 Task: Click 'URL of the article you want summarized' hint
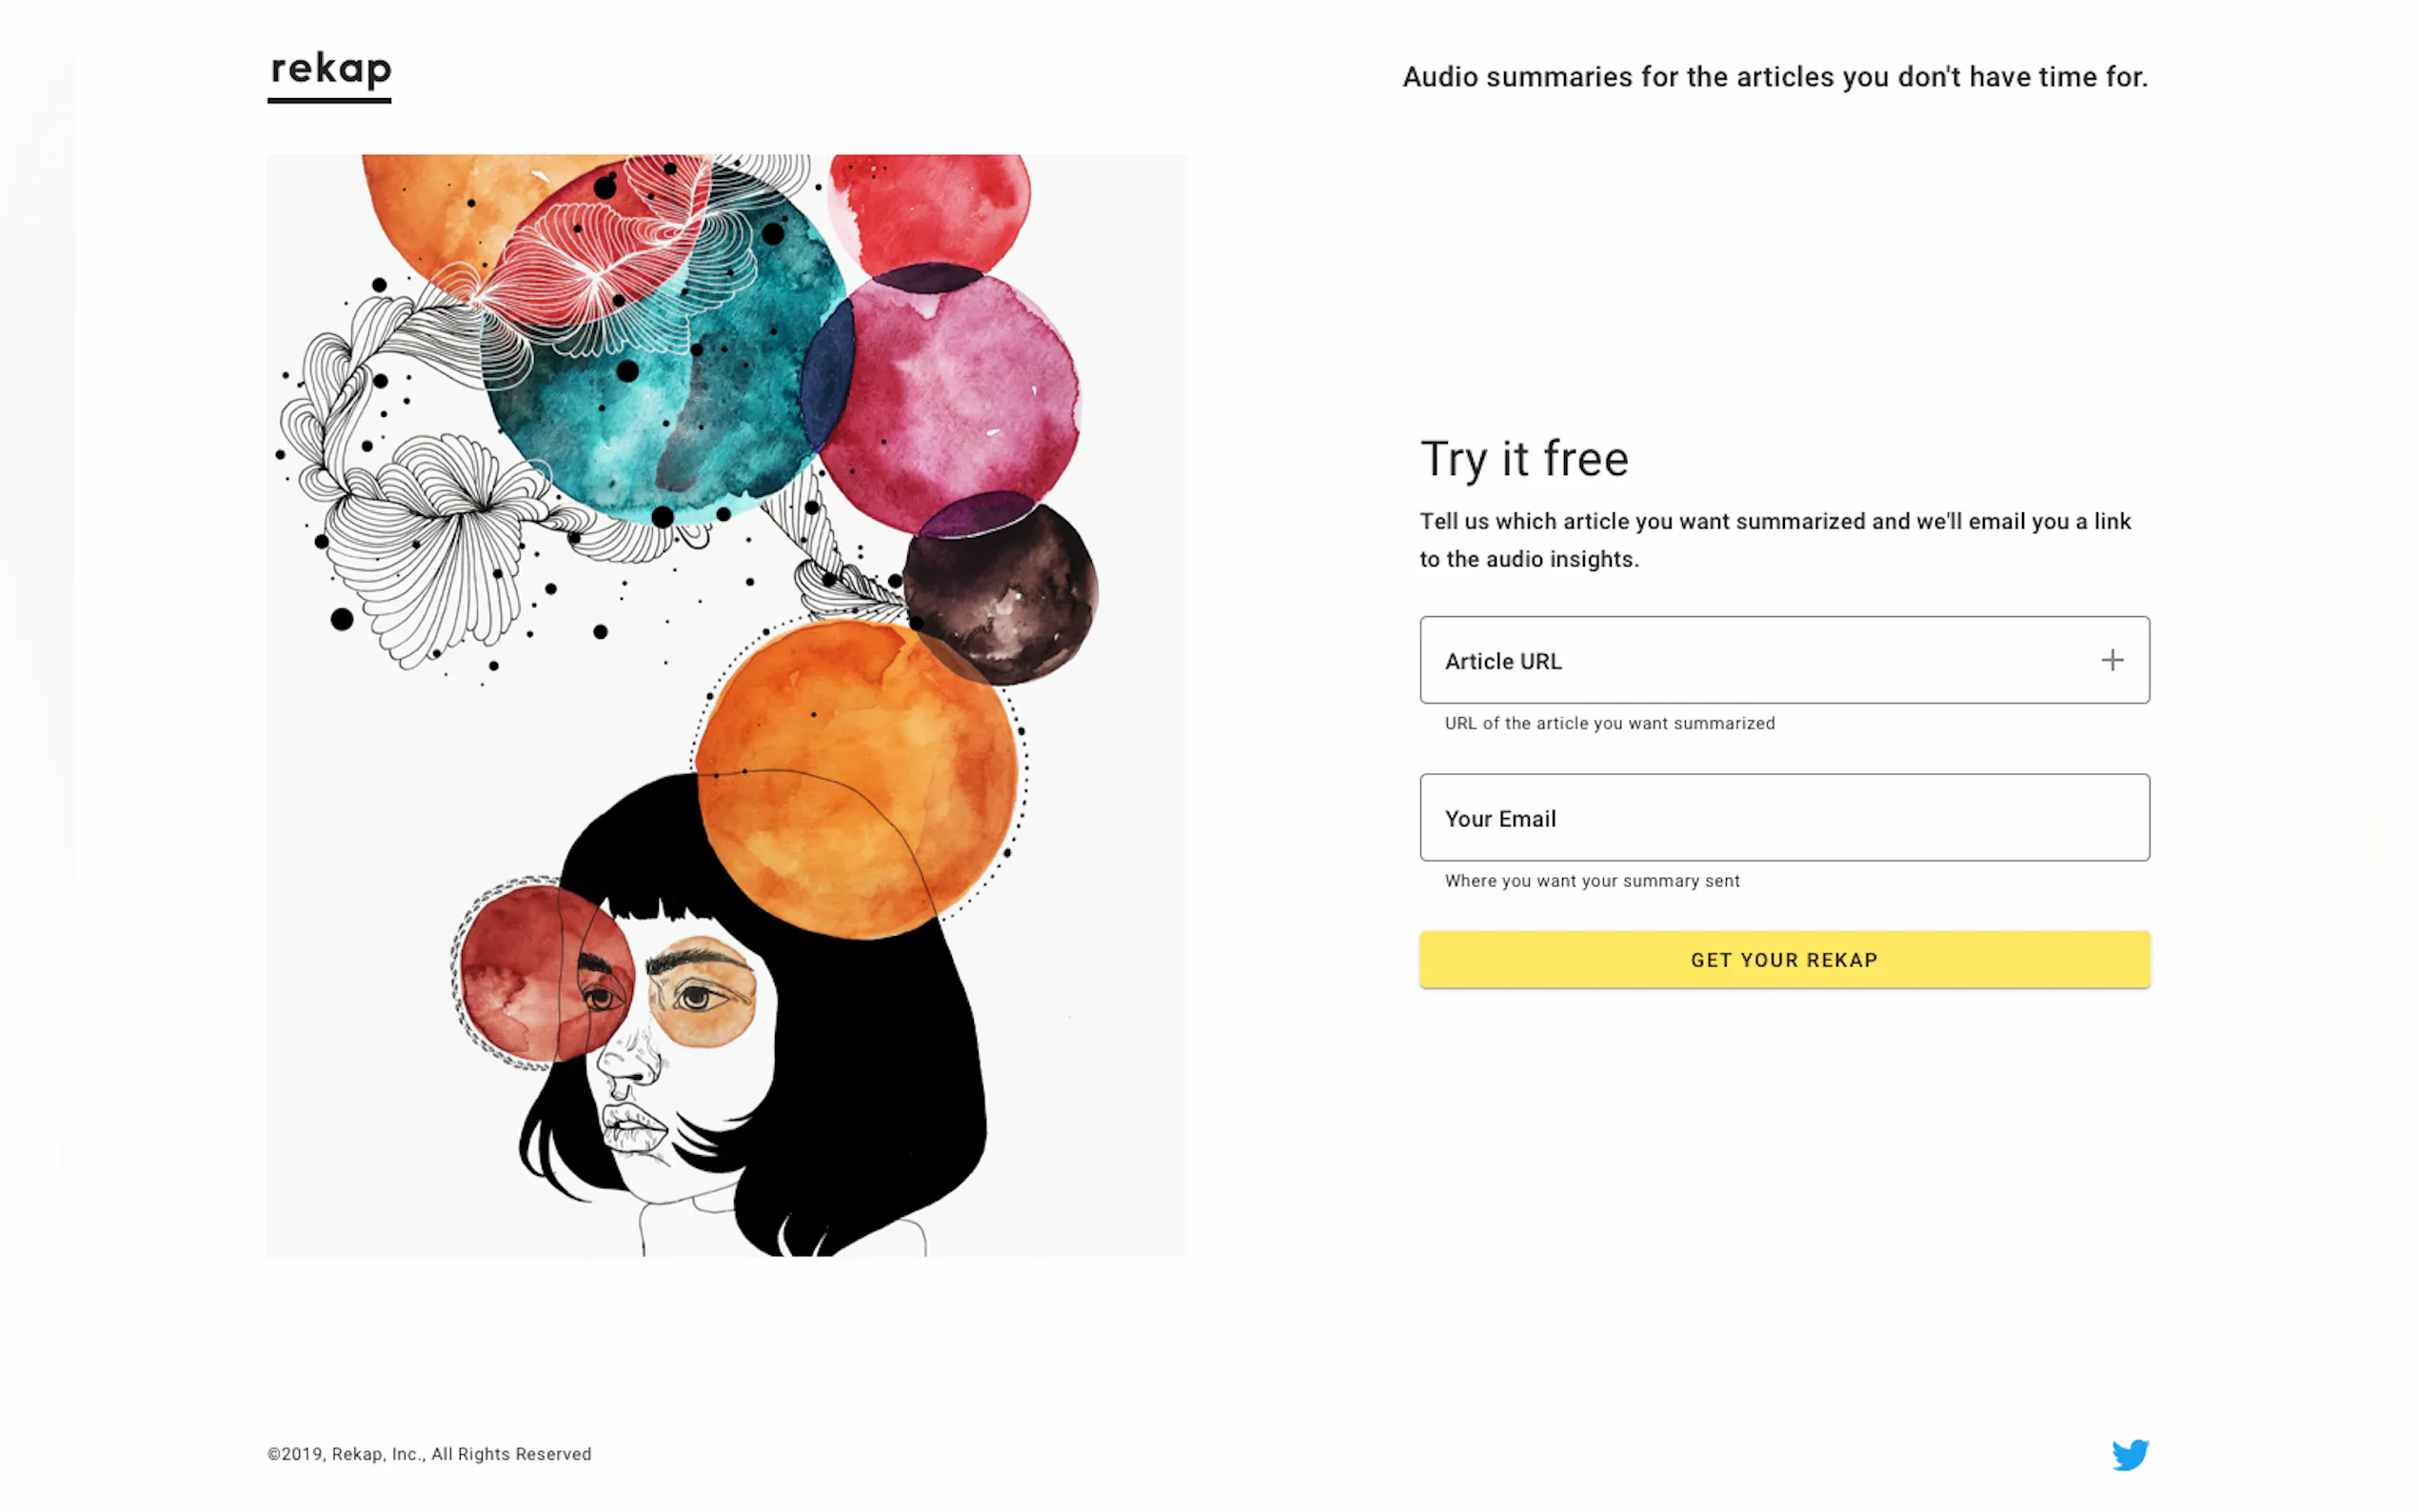(1610, 723)
